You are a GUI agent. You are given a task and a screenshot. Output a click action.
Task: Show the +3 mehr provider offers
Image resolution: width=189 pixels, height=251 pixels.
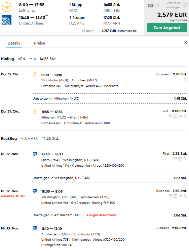tap(88, 31)
